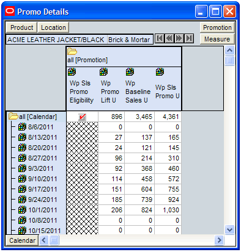Click cube icon beside 10/15/2011

point(22,231)
